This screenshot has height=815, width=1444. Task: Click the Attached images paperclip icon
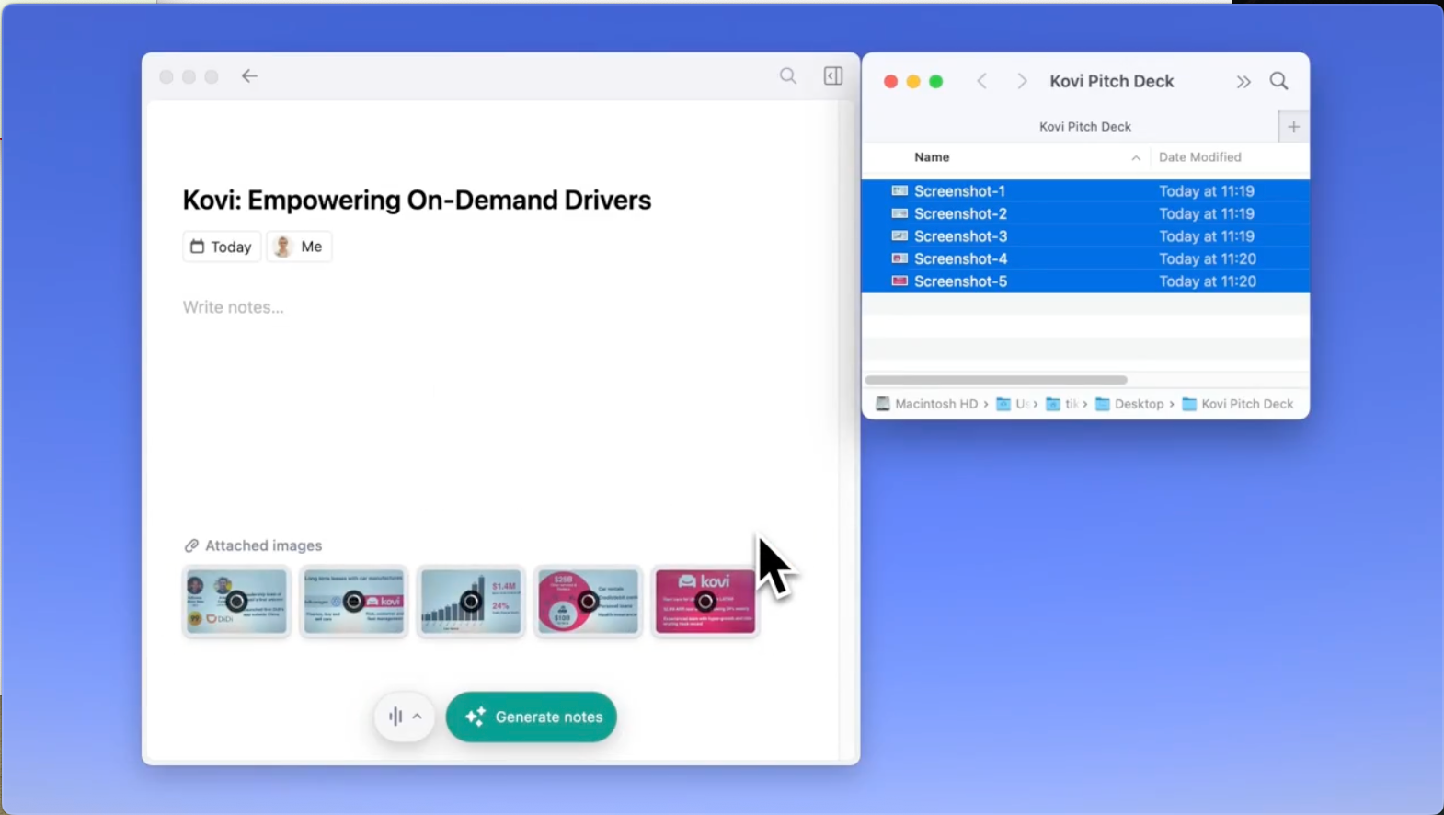pos(191,545)
